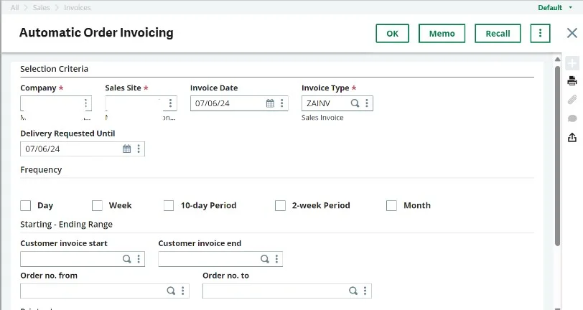Click the print icon in right sidebar

572,80
